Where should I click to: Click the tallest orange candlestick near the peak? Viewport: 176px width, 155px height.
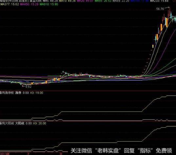(167, 23)
